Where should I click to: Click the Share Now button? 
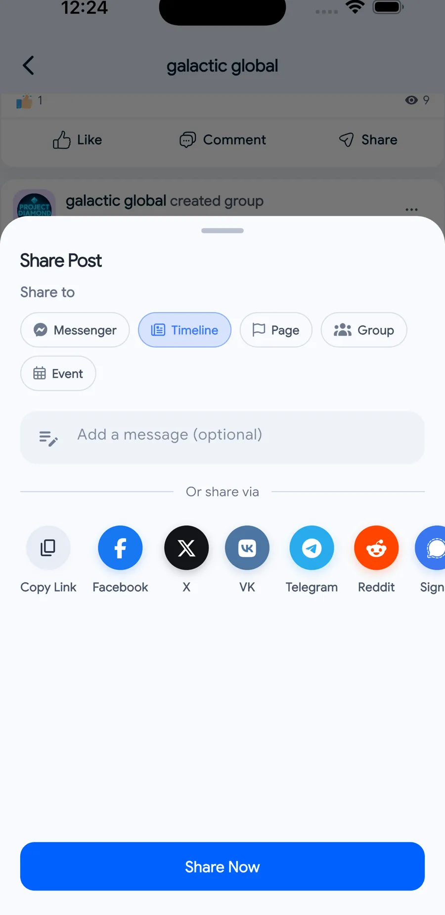pos(222,867)
